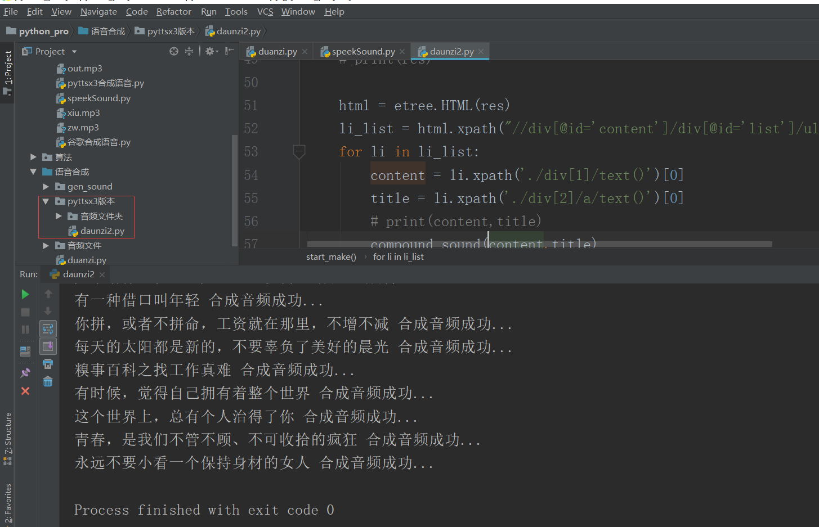Screen dimensions: 819x527
Task: Expand the 音频文件夹 folder
Action: click(59, 216)
